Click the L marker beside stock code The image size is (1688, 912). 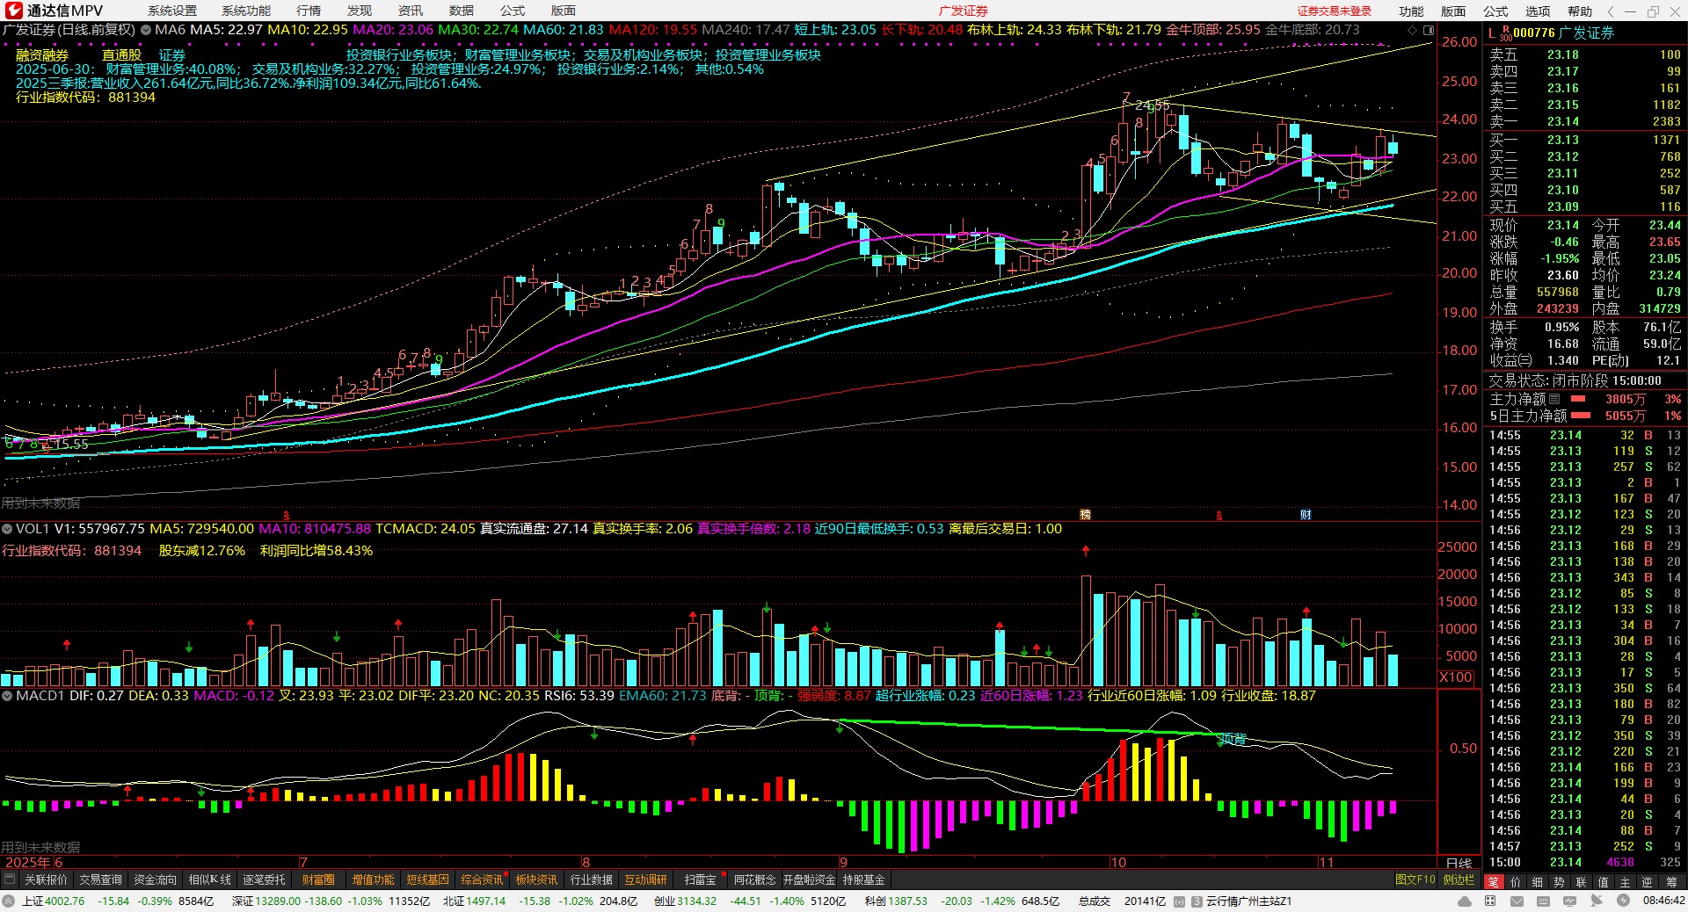(x=1492, y=33)
